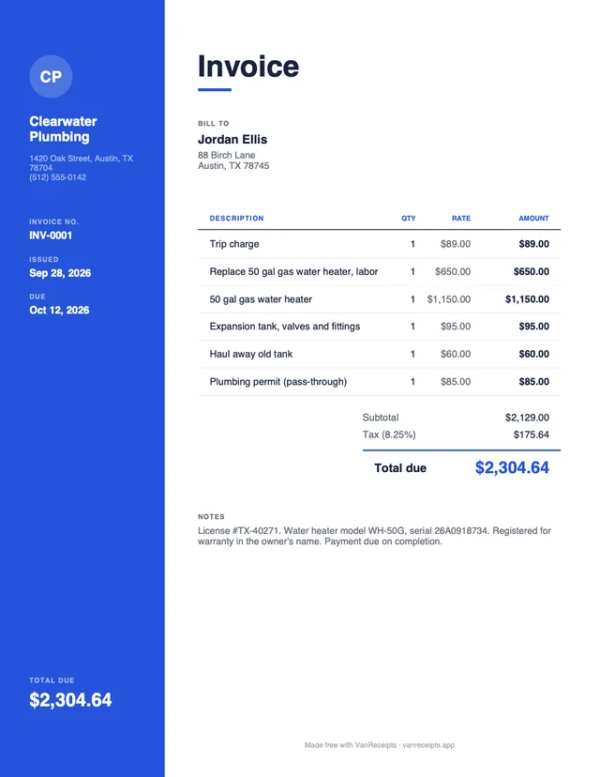
Task: Open the vanreceipts.app footer link
Action: pos(428,745)
